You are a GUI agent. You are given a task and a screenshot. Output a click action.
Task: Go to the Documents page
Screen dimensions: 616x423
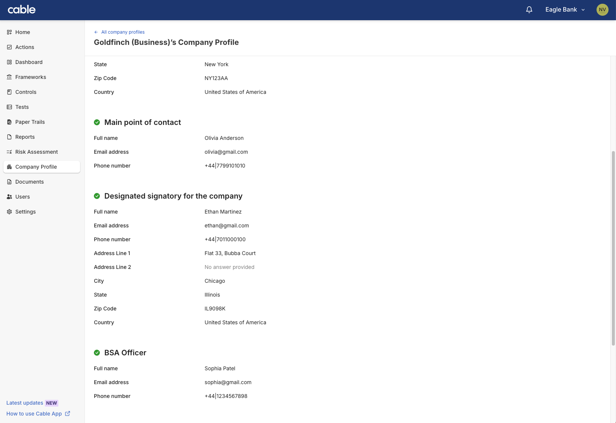tap(30, 182)
